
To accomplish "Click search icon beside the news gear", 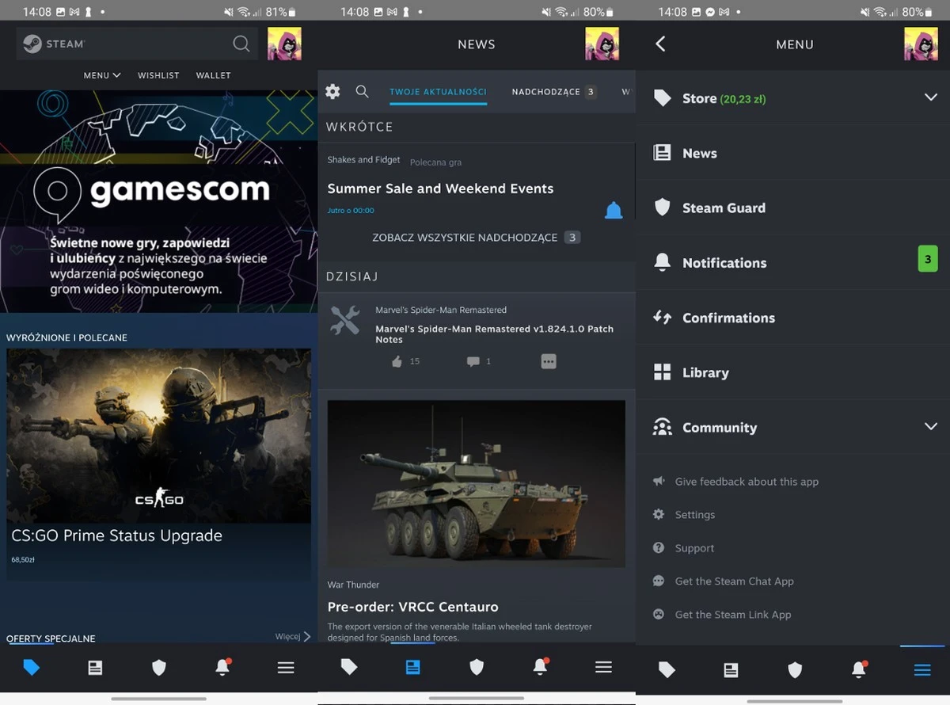I will tap(362, 92).
